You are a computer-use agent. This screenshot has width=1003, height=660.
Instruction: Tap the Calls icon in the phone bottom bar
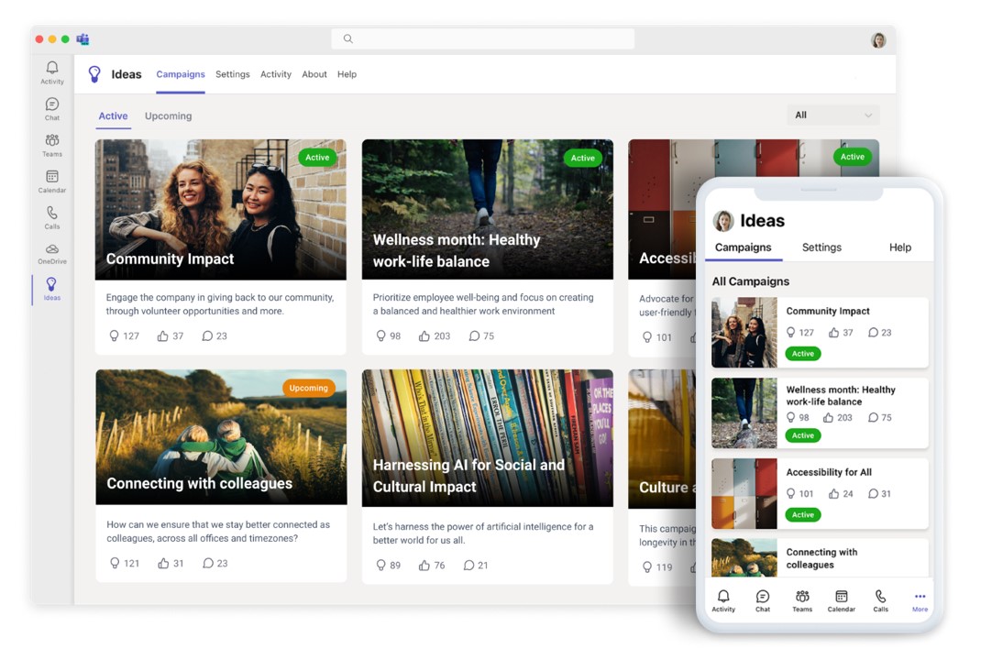880,599
